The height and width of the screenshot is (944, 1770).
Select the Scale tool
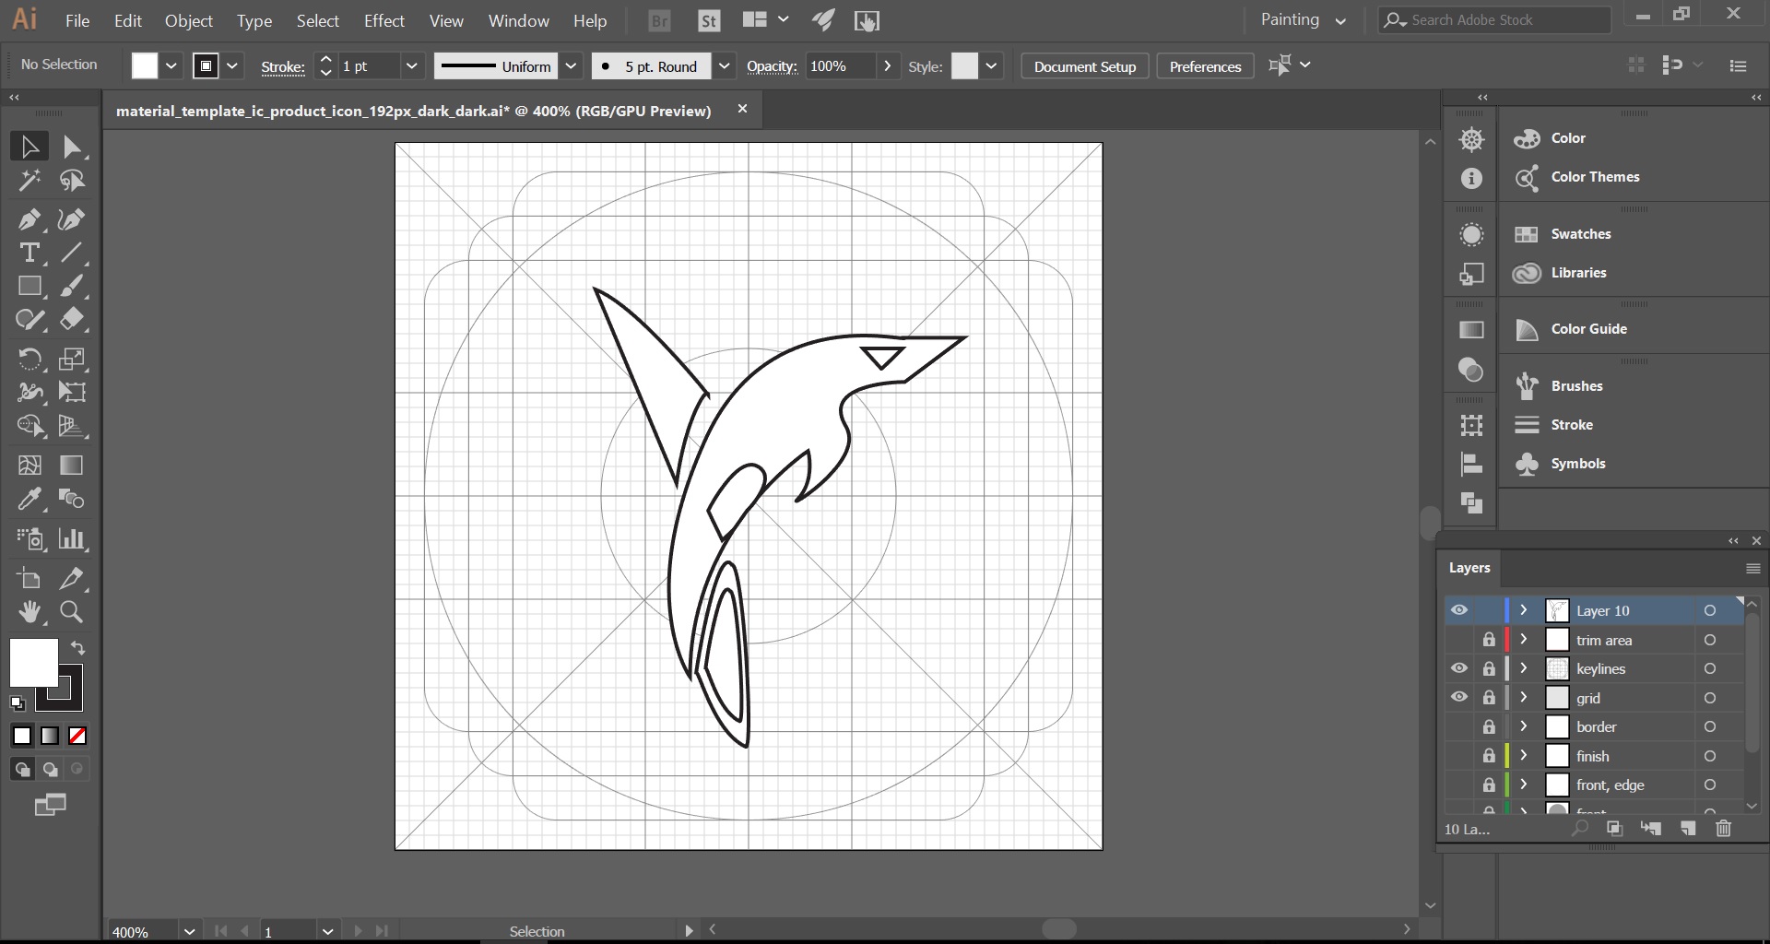(72, 359)
